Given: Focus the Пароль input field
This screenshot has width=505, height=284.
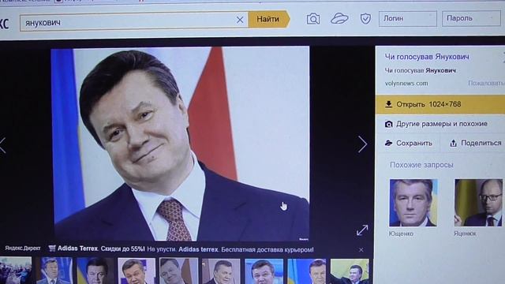Looking at the screenshot, I should (x=472, y=18).
